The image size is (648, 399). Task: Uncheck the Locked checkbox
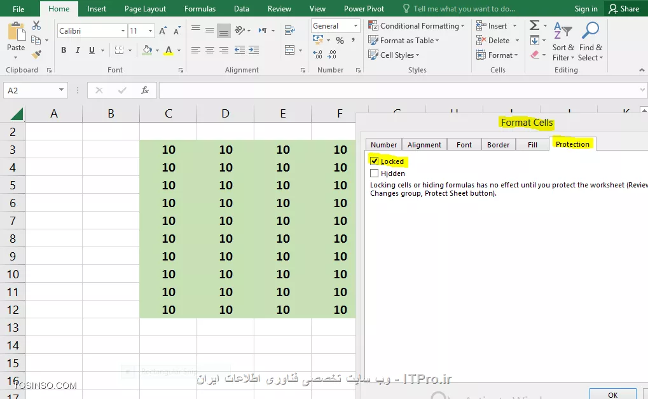coord(375,161)
